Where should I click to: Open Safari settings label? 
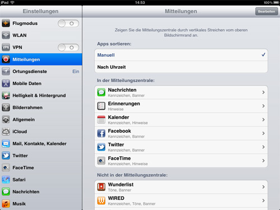point(19,180)
